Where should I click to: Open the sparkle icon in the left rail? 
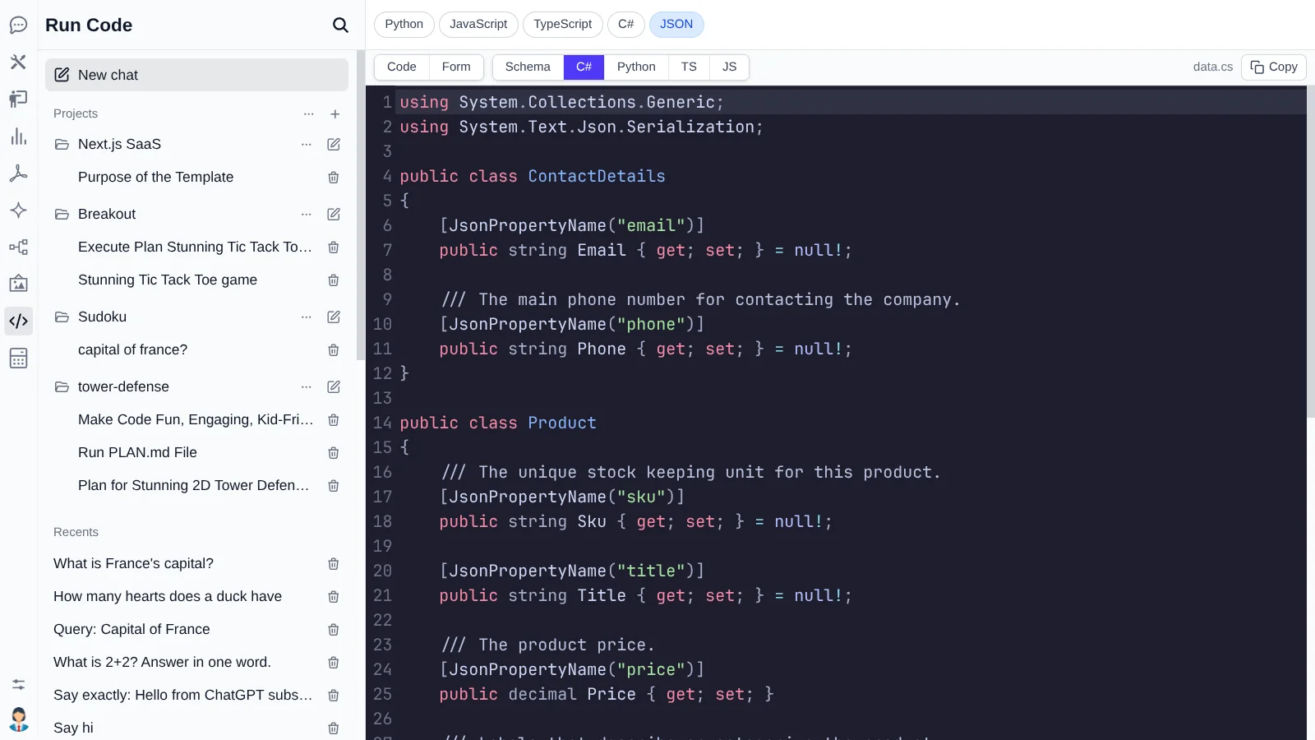[18, 210]
